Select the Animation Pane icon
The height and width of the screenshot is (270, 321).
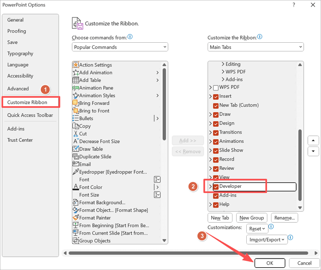[x=76, y=88]
